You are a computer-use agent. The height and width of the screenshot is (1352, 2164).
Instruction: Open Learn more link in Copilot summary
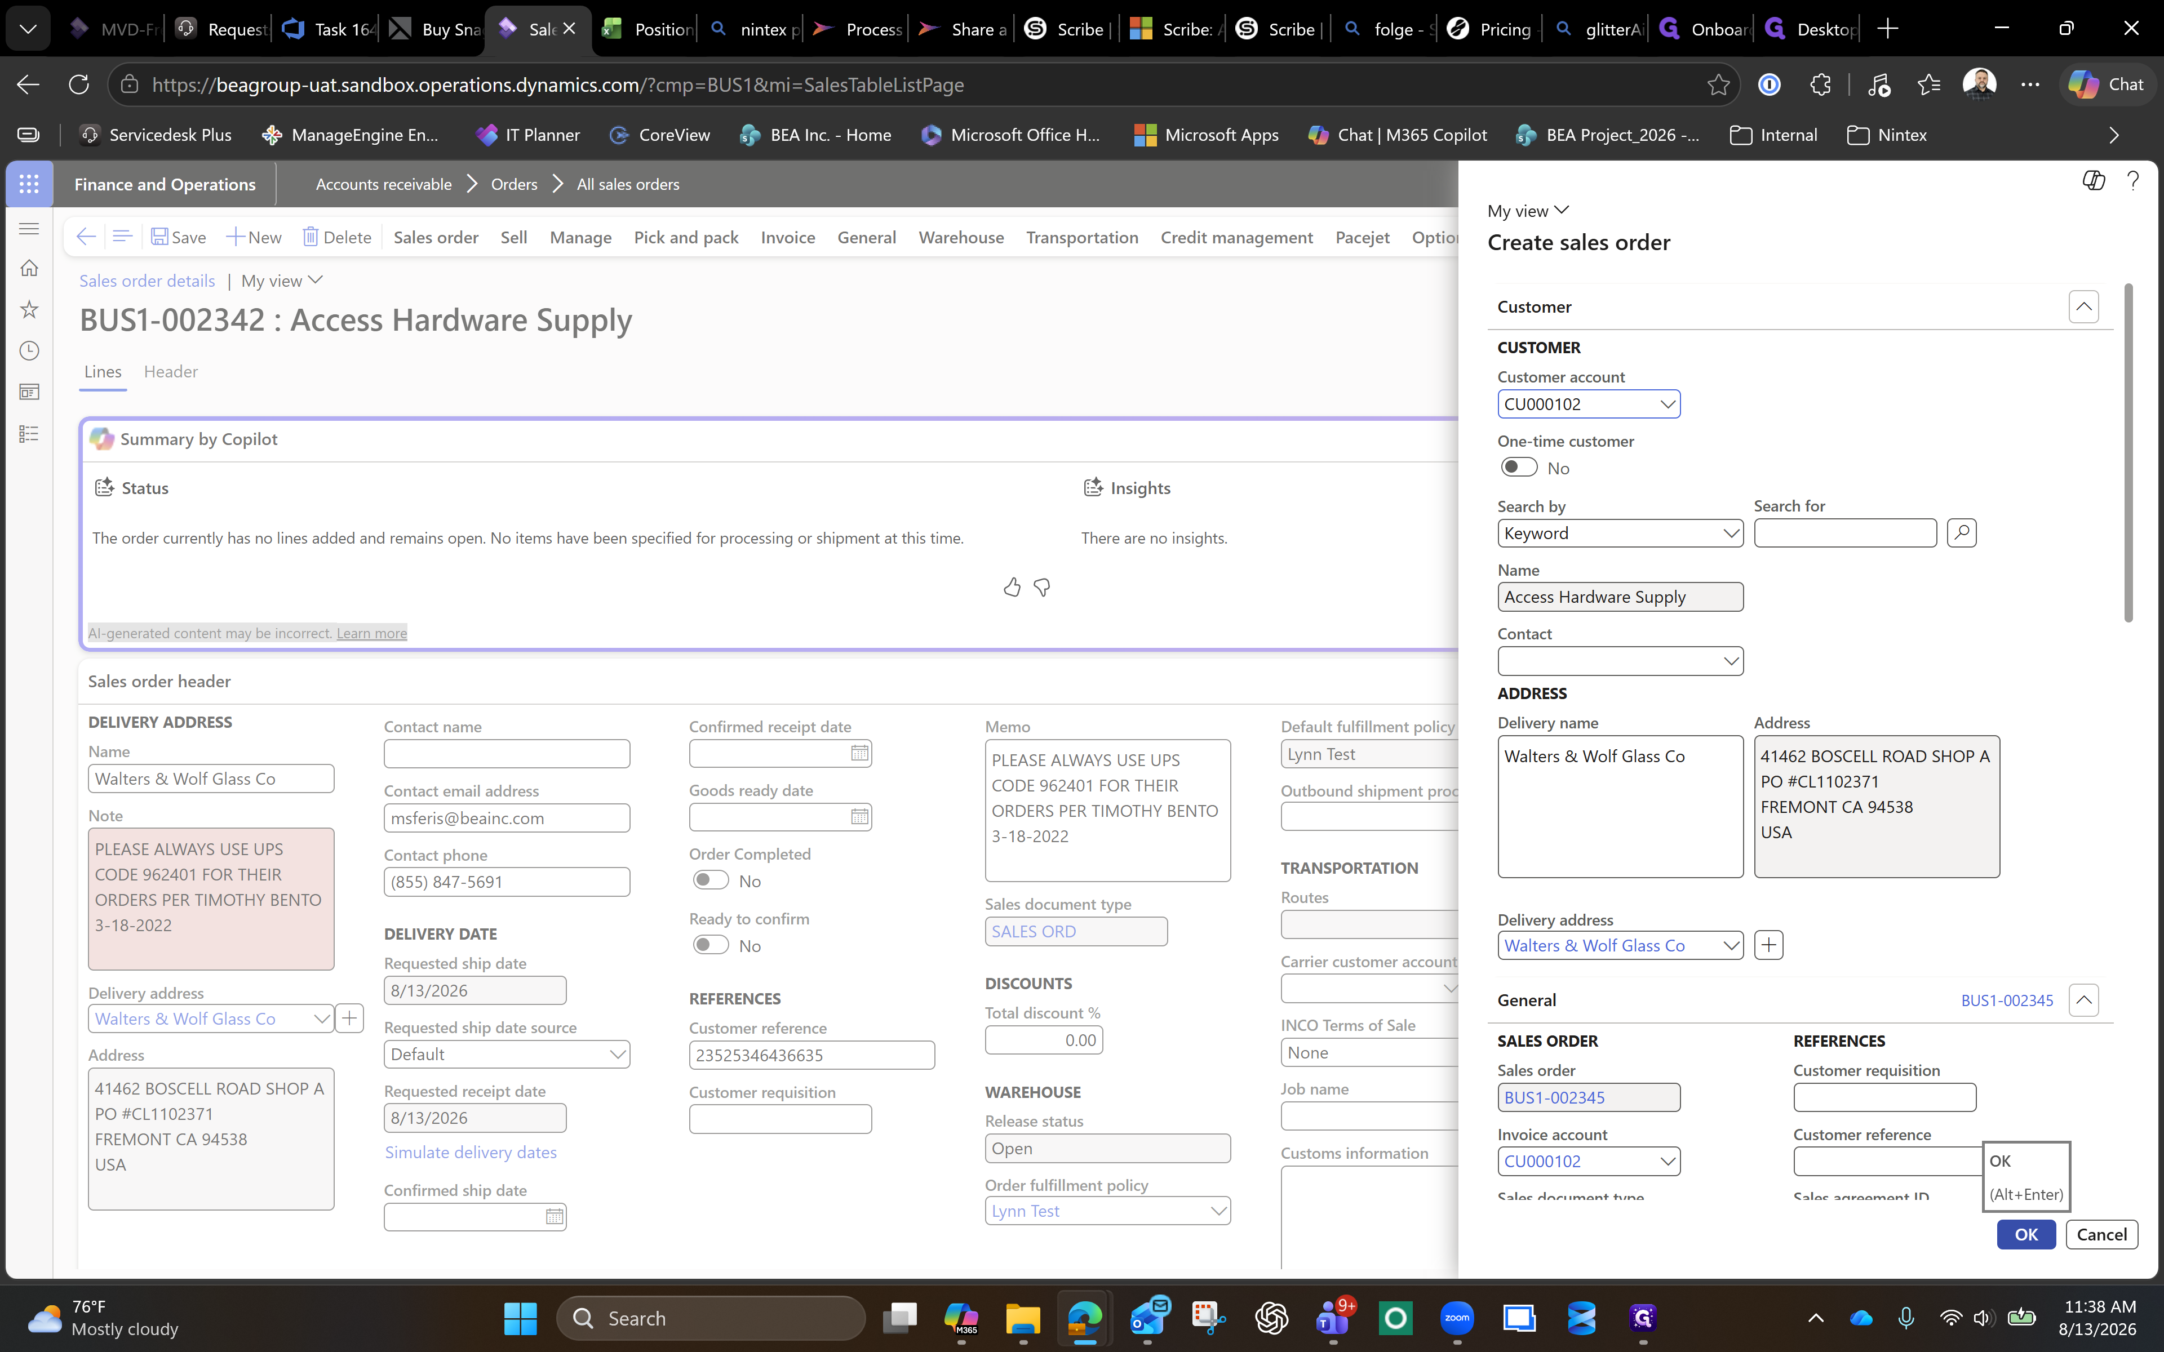pos(371,633)
